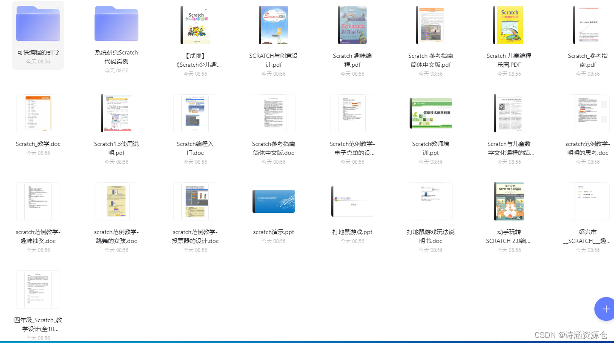
Task: Open the 可供编程的引导 folder icon
Action: click(x=38, y=24)
